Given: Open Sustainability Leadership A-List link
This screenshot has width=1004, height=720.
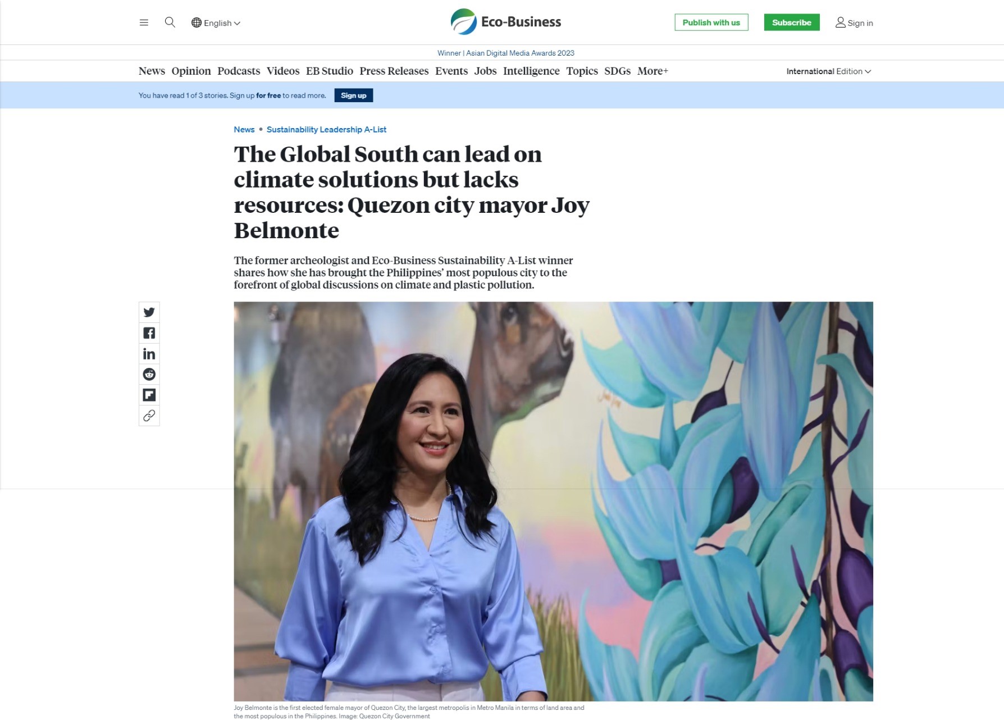Looking at the screenshot, I should click(x=326, y=130).
